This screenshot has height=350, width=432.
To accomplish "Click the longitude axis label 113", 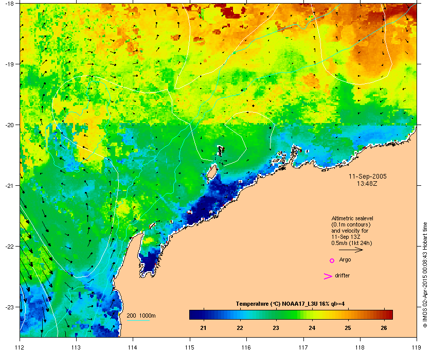I will [x=76, y=347].
